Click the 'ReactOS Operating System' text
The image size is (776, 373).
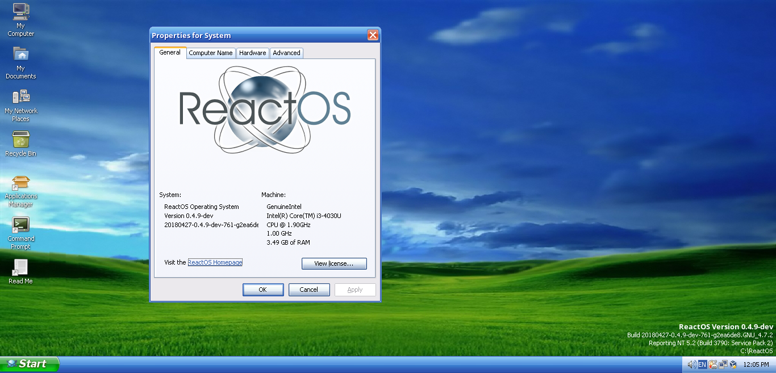point(202,207)
